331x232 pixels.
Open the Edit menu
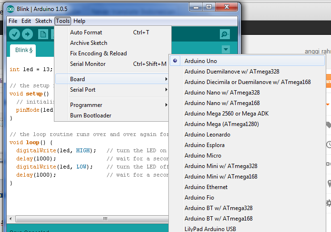pos(26,21)
